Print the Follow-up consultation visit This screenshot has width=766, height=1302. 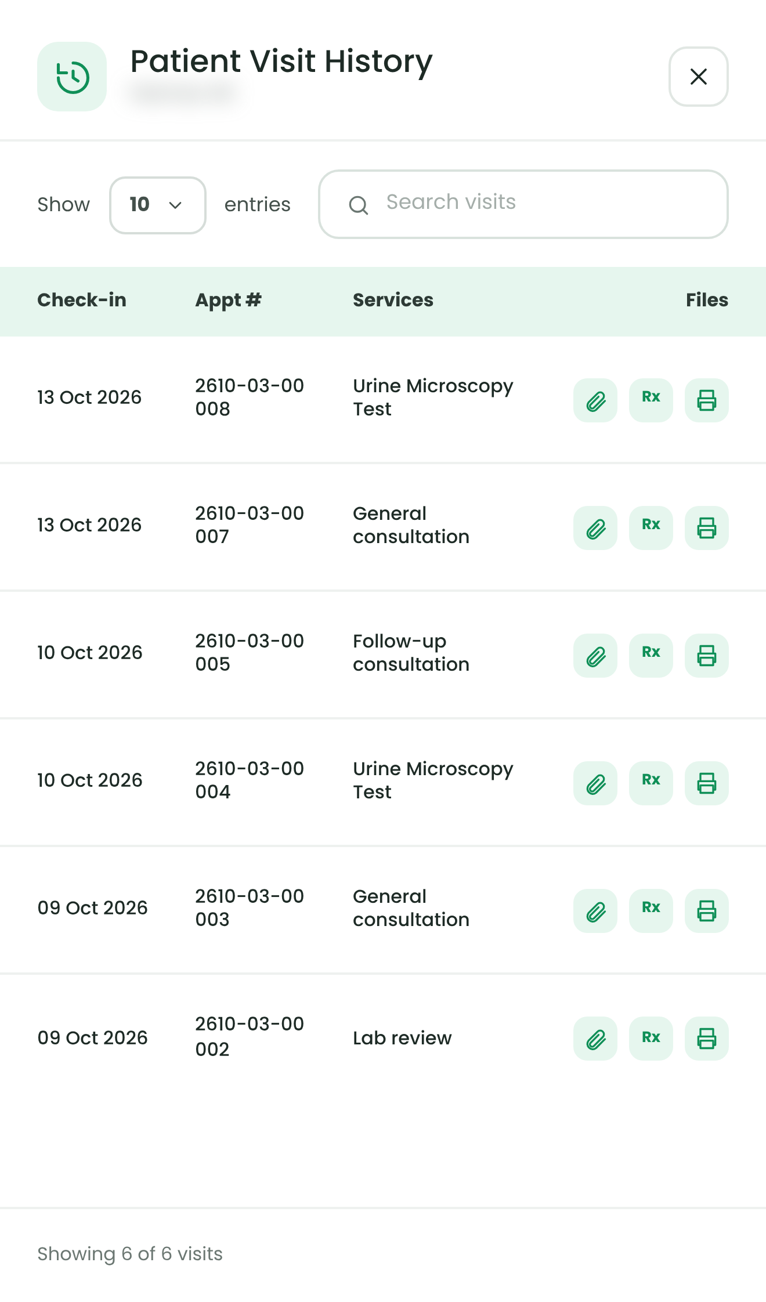pos(707,656)
